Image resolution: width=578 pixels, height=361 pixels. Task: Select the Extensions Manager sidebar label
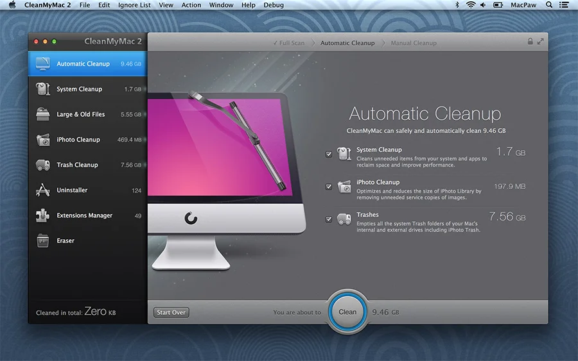(x=84, y=215)
